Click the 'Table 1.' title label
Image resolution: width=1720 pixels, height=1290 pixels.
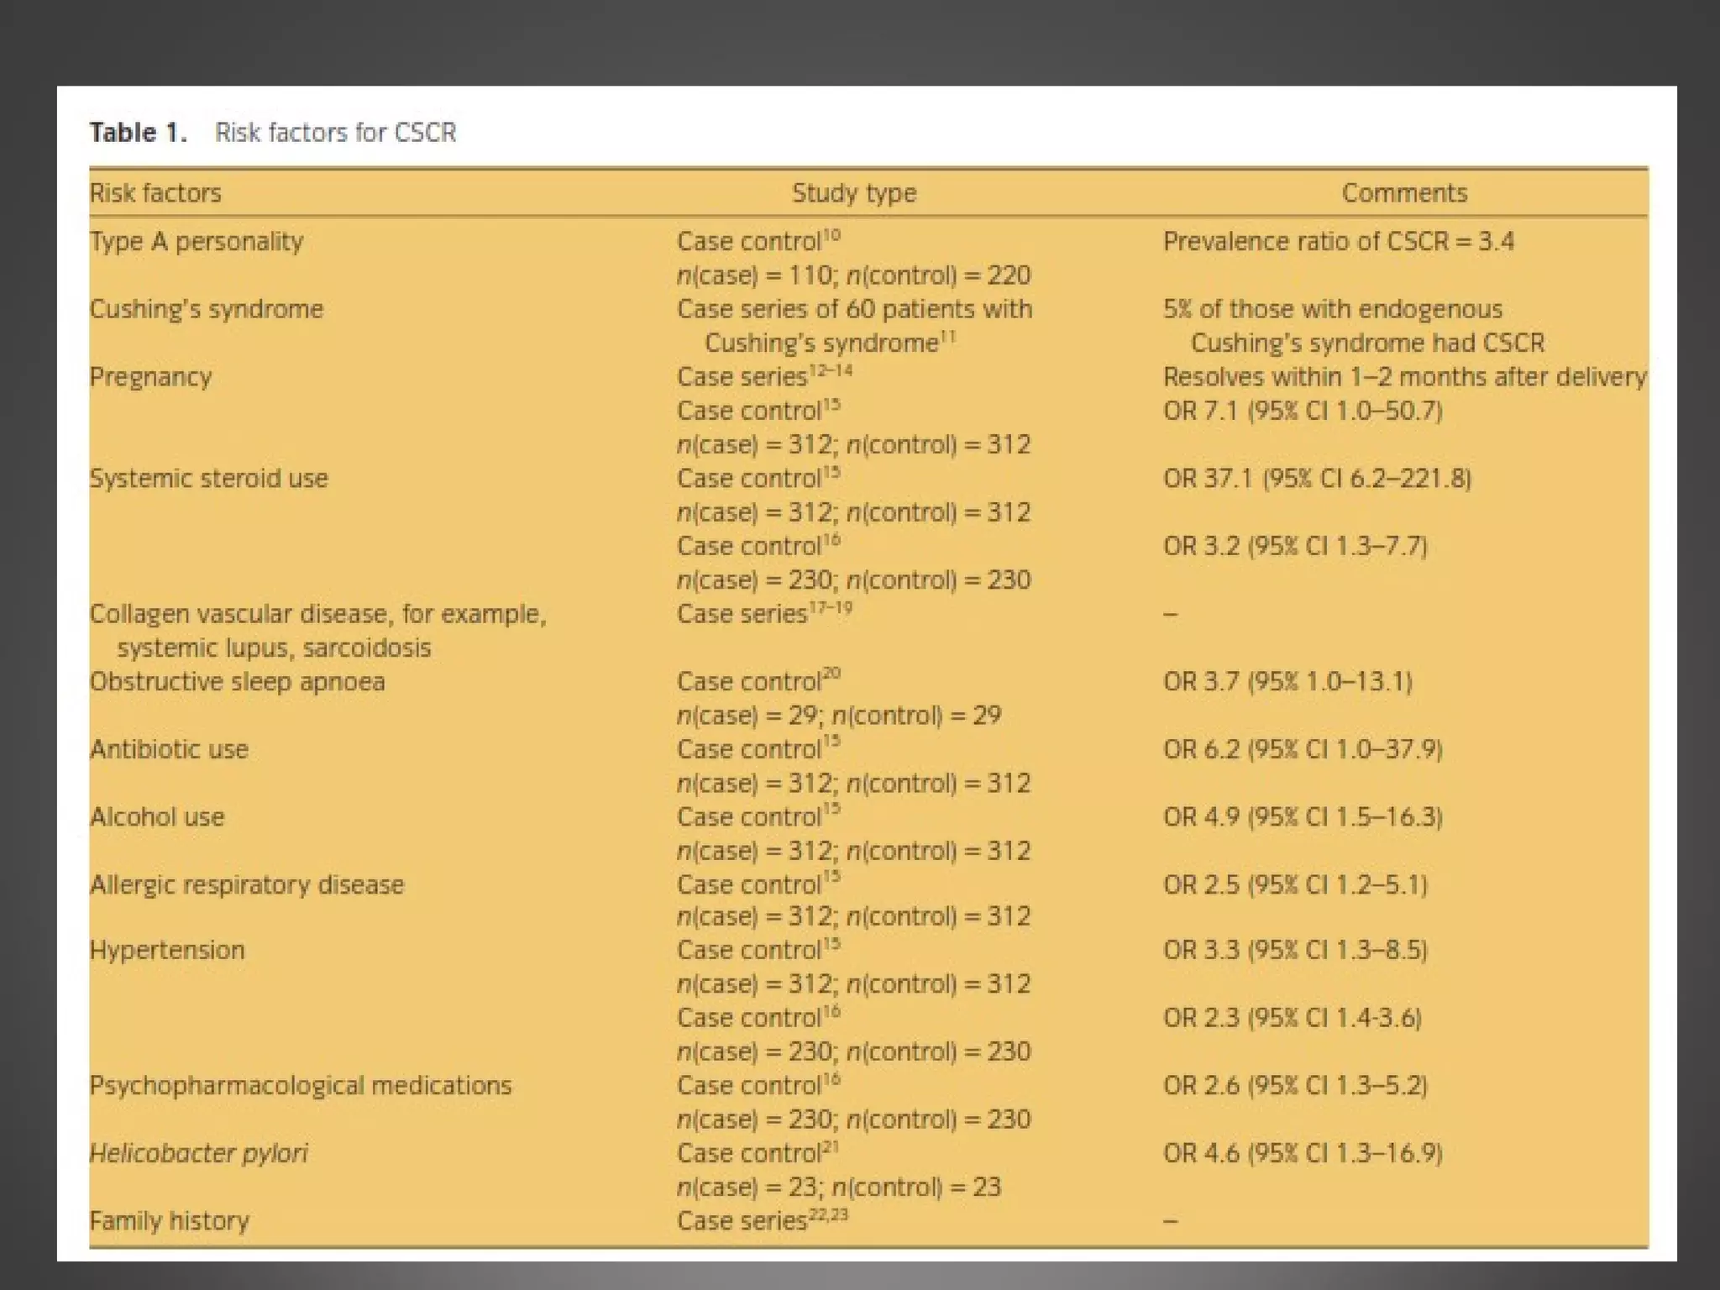click(139, 133)
